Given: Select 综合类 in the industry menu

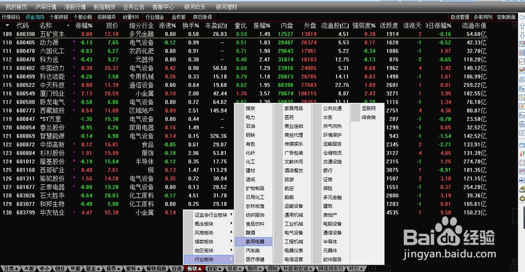Looking at the screenshot, I should [x=369, y=117].
